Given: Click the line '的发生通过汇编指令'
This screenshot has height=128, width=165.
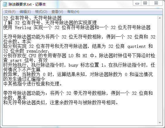Looking at the screenshot, I should [x=24, y=79].
